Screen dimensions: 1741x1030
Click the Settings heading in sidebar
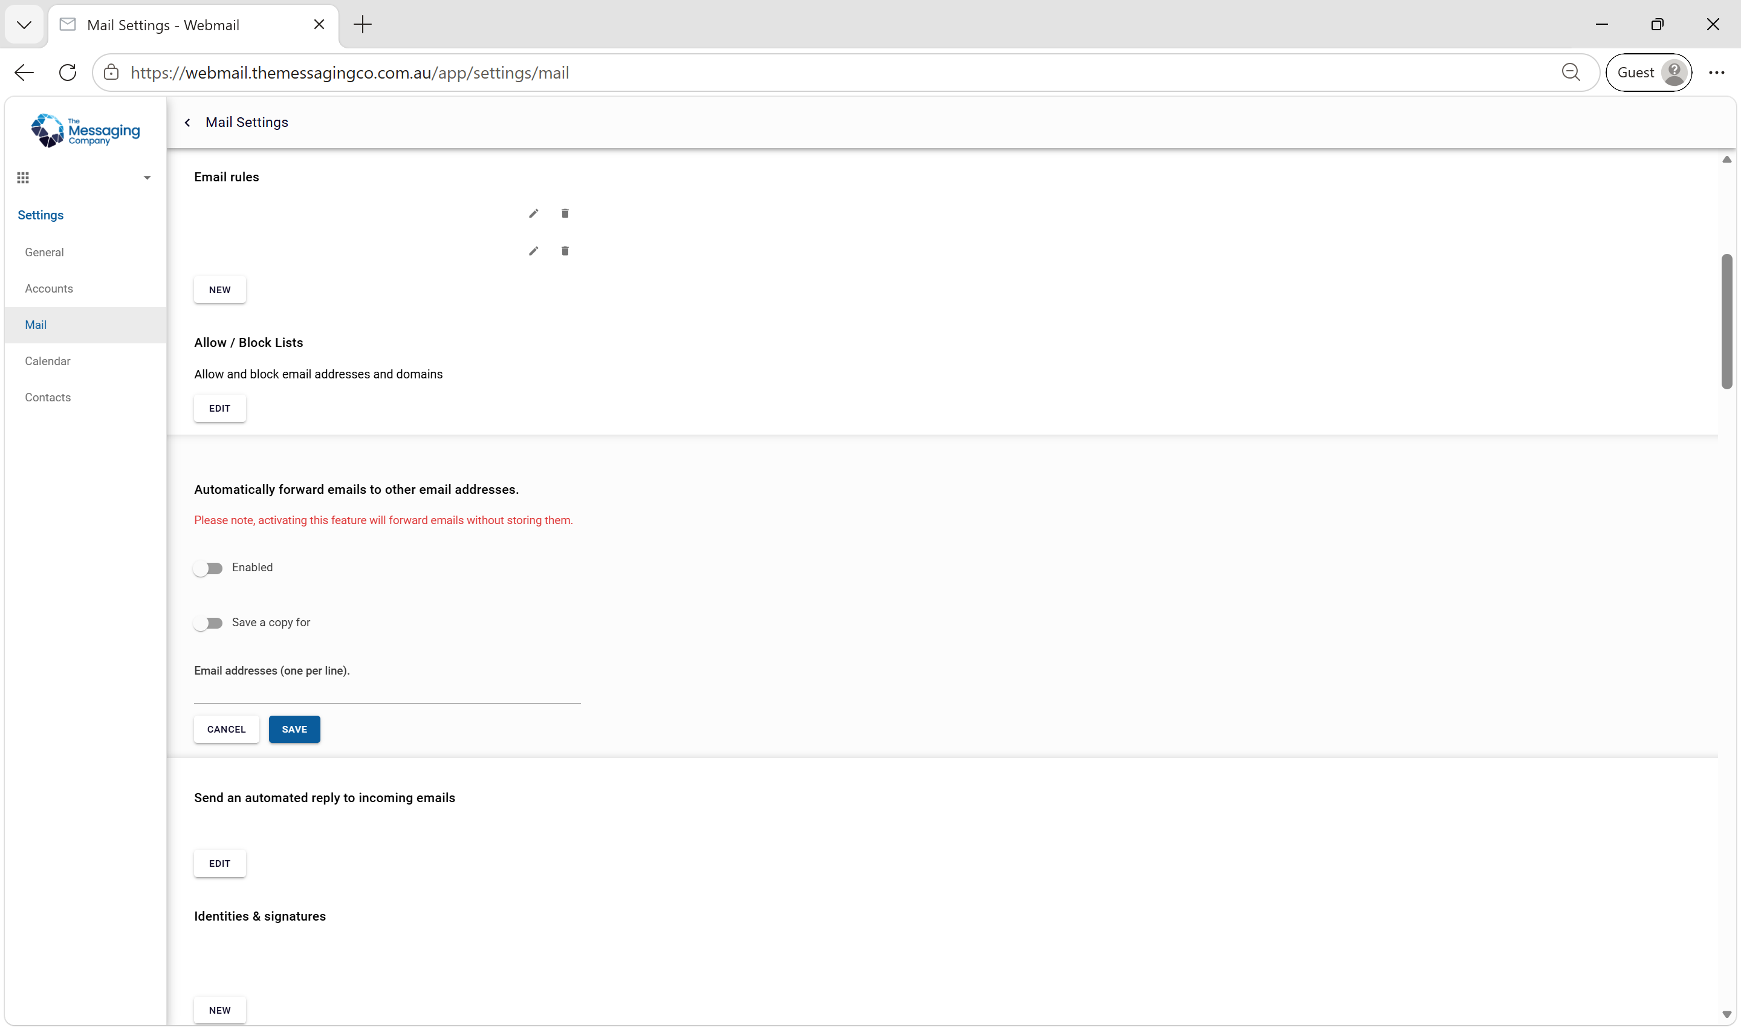[41, 215]
